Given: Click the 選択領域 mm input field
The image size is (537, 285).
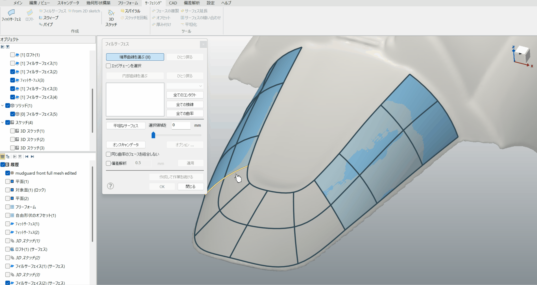Looking at the screenshot, I should click(181, 125).
